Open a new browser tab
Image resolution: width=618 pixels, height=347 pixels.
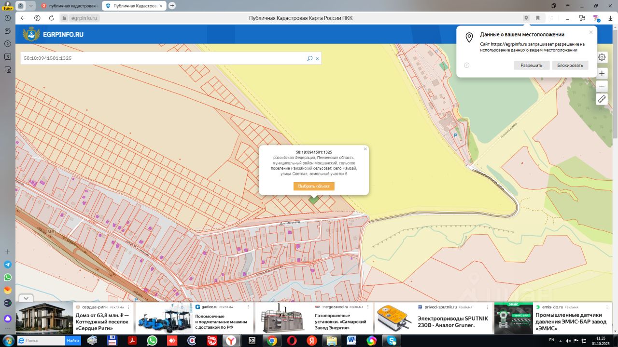(x=172, y=6)
